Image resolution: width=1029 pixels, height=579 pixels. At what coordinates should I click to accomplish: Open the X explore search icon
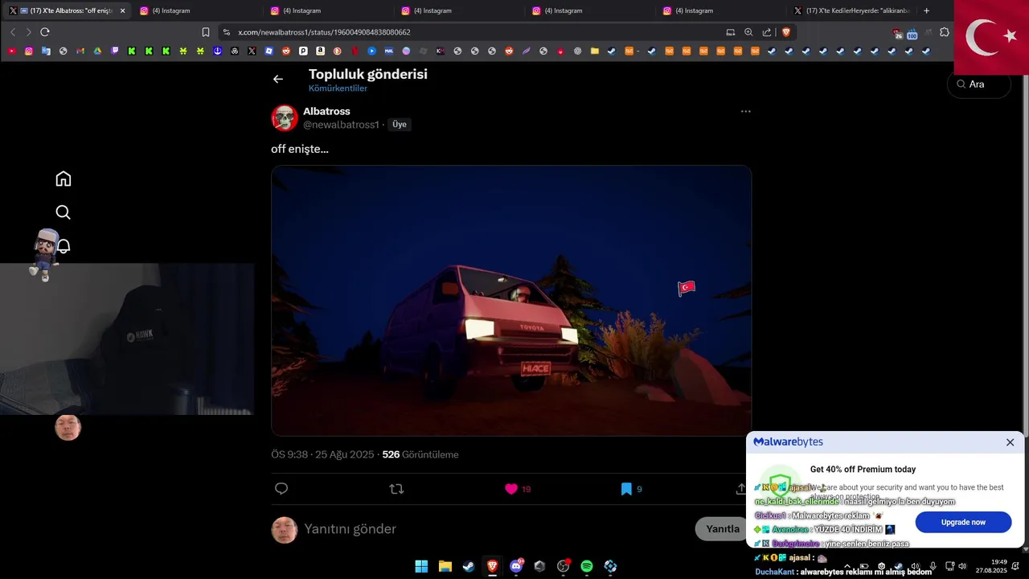click(64, 212)
